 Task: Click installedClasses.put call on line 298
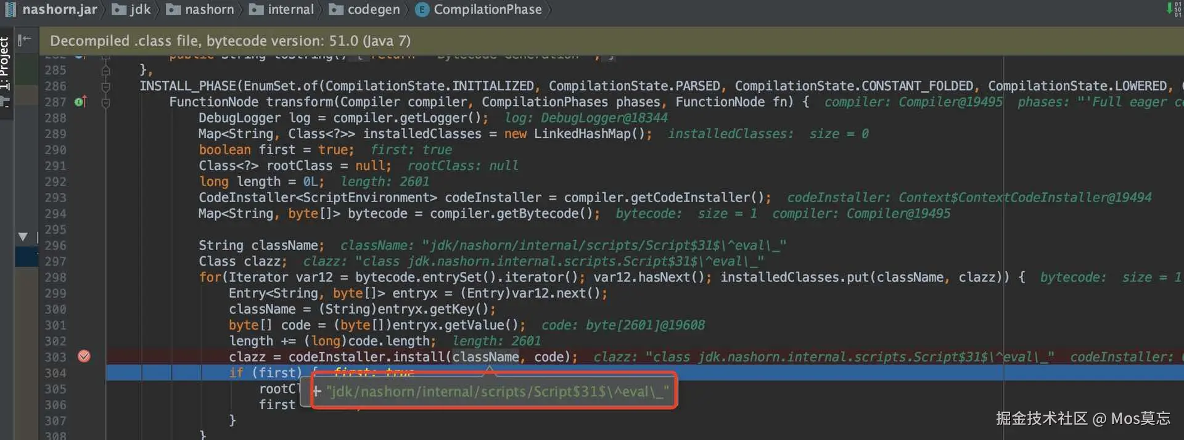click(x=862, y=277)
